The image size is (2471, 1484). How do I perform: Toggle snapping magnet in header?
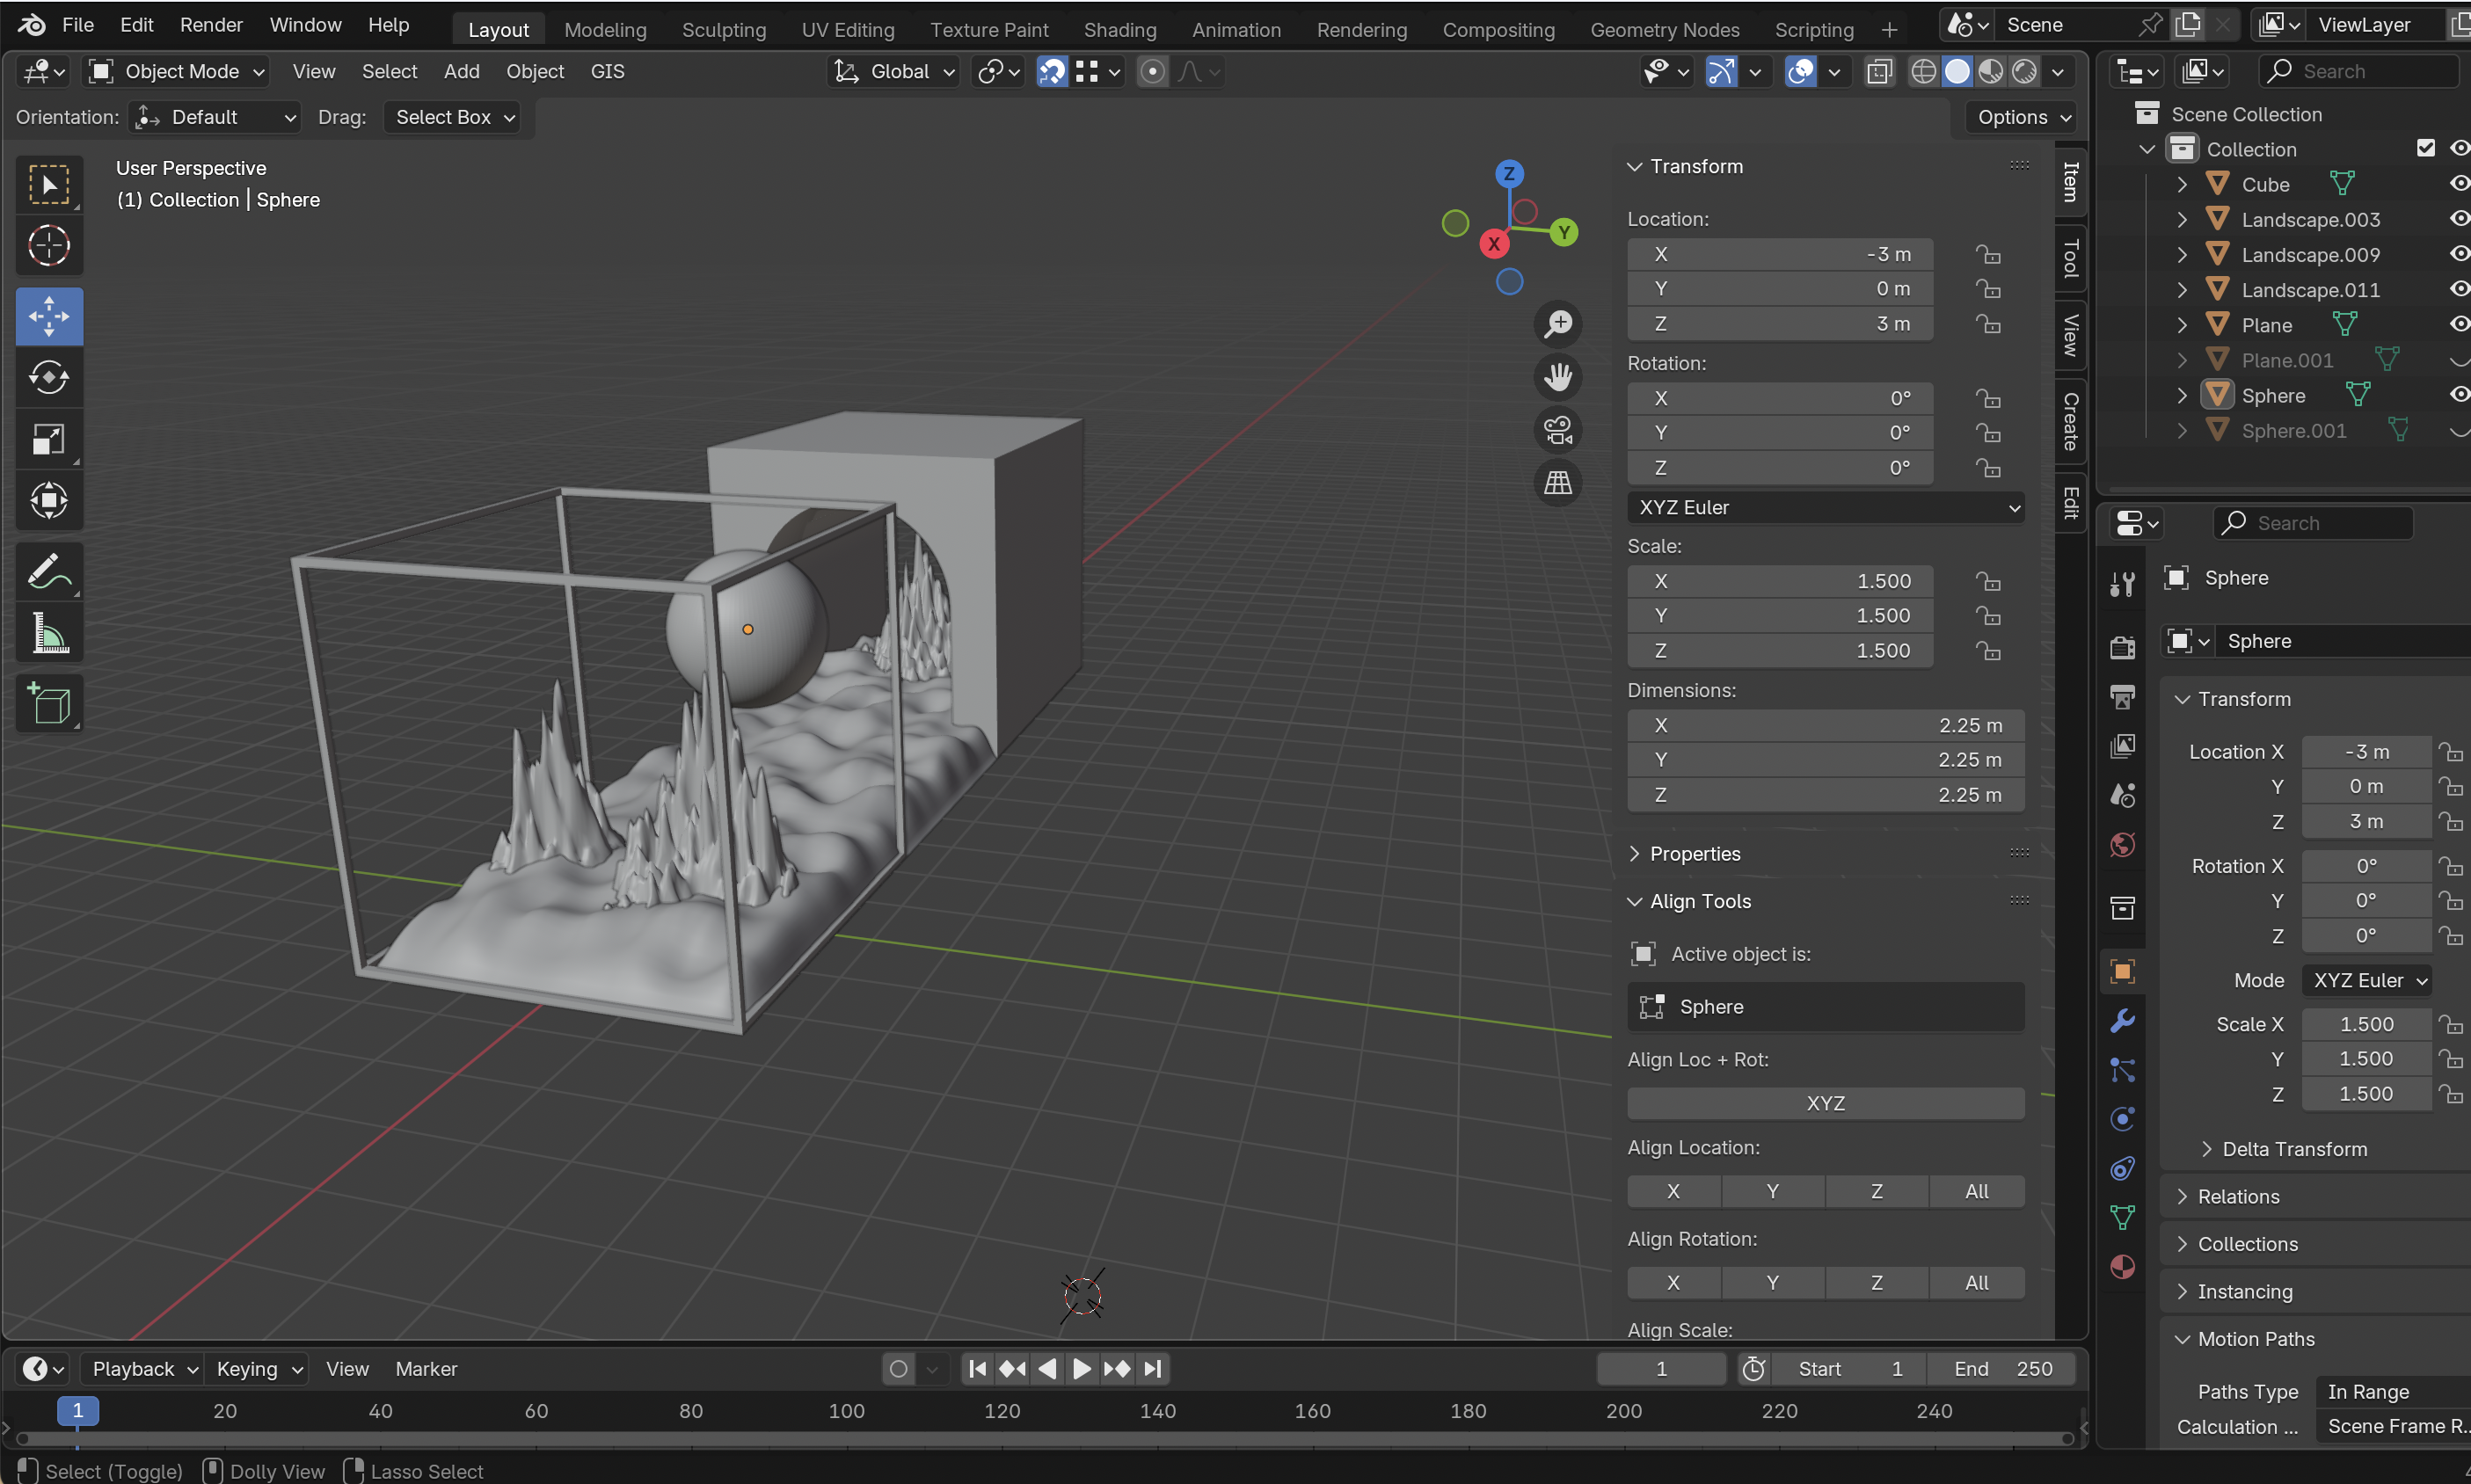pos(1051,71)
